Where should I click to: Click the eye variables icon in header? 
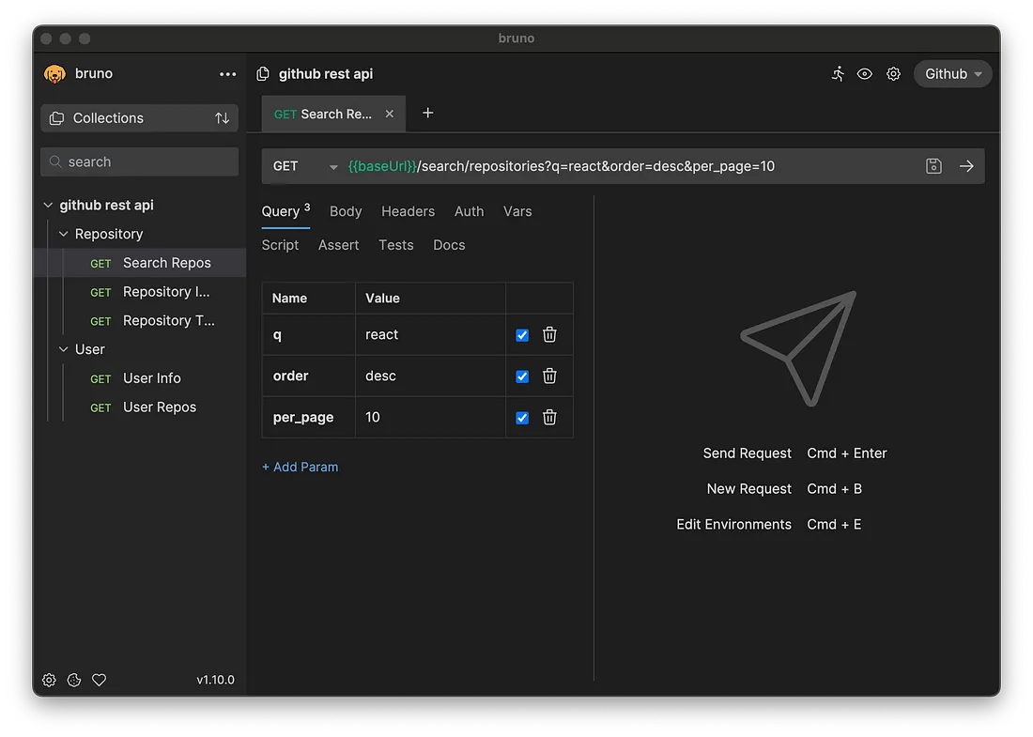(864, 74)
